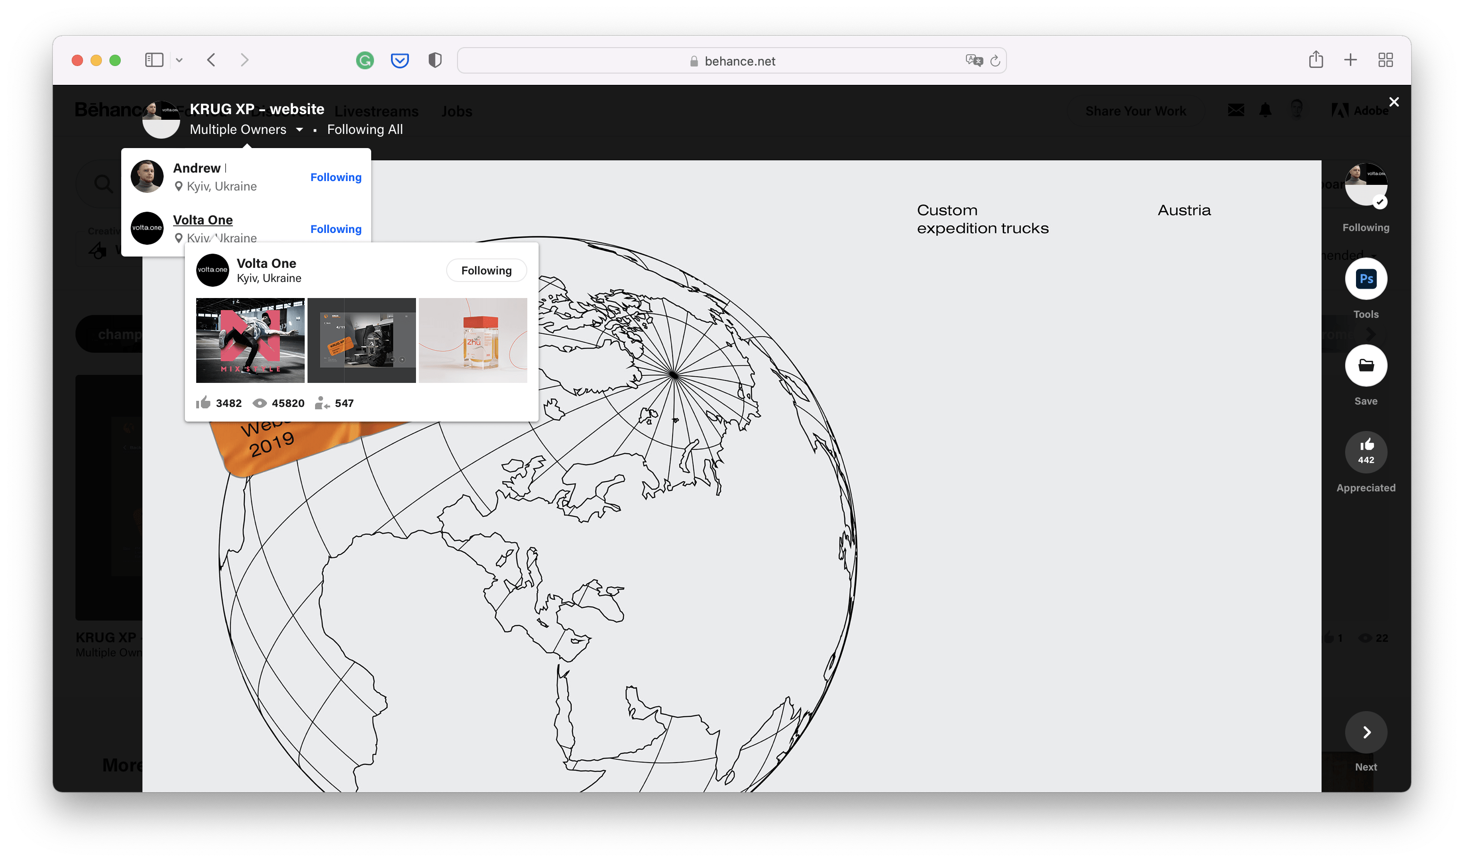The image size is (1464, 862).
Task: Click the Behance logo
Action: pyautogui.click(x=109, y=109)
